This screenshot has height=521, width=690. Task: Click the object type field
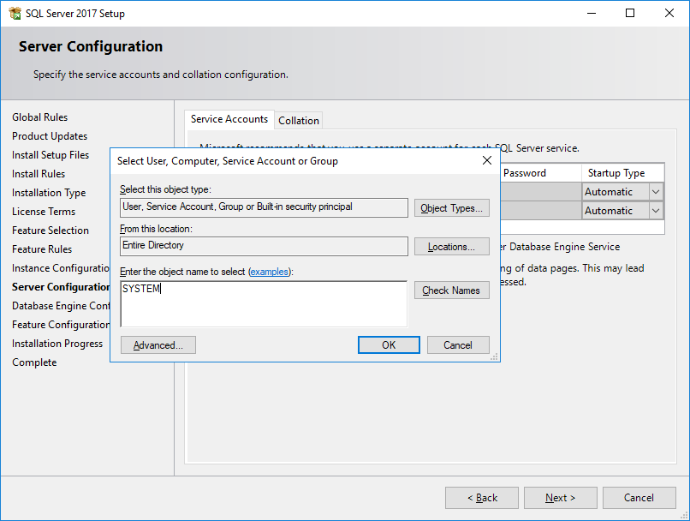264,207
